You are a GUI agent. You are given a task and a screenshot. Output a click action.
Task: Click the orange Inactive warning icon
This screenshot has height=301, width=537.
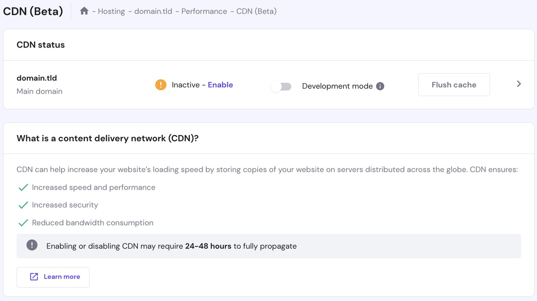[x=161, y=85]
